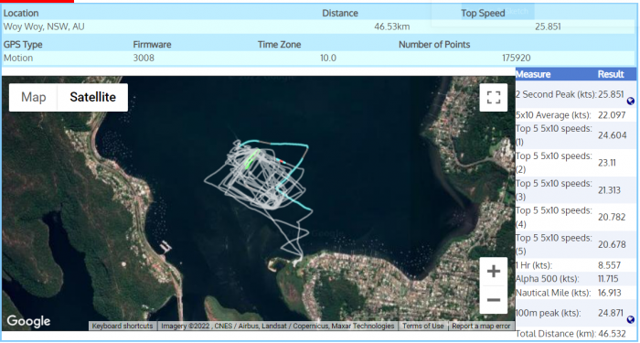Click the Alpha 500 result row
The width and height of the screenshot is (640, 343).
pos(576,279)
